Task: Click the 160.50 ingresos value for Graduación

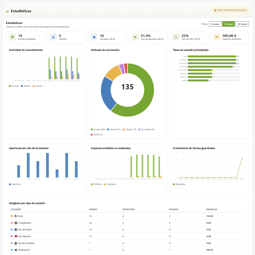Action: coord(210,250)
